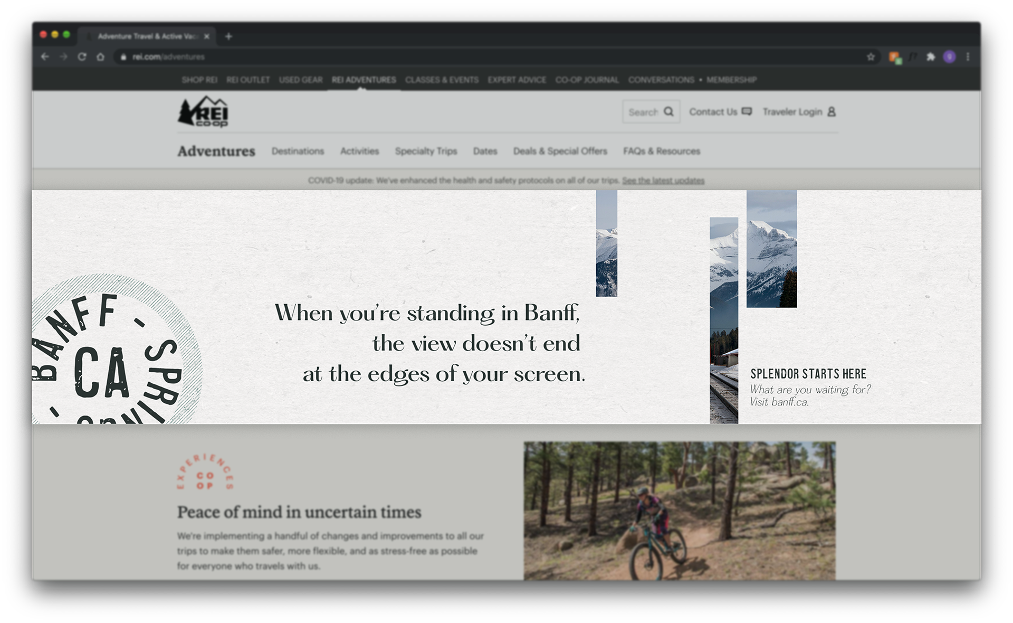Screen dimensions: 1013x623
Task: Open the Dates menu
Action: [x=485, y=151]
